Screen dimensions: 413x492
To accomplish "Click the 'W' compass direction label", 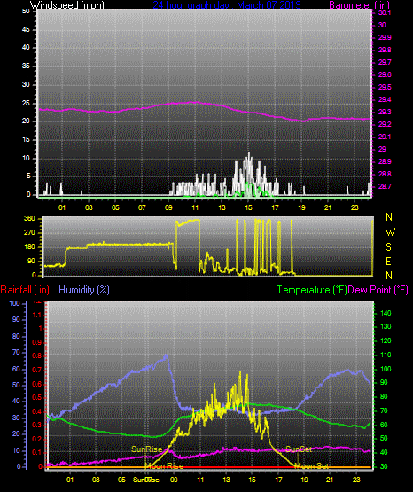I will tap(390, 232).
